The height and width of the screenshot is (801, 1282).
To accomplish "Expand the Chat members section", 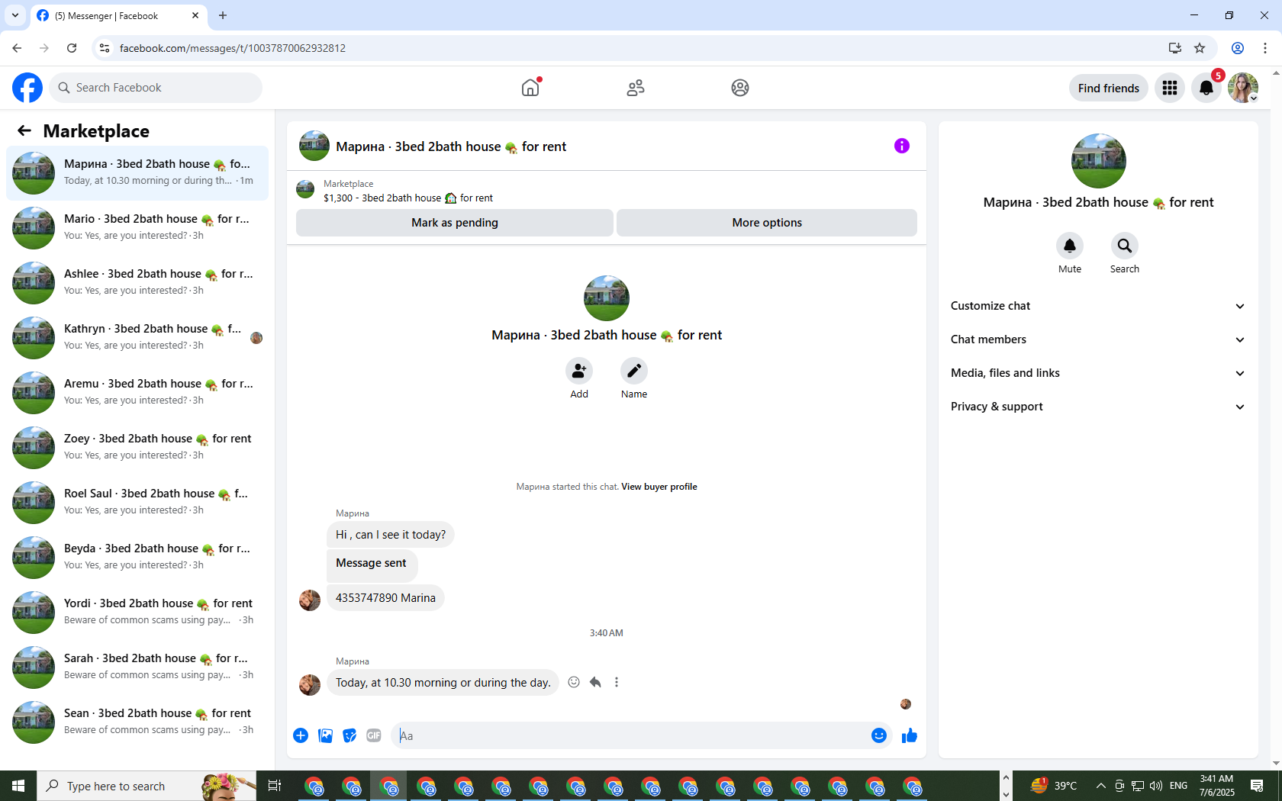I will 1098,339.
